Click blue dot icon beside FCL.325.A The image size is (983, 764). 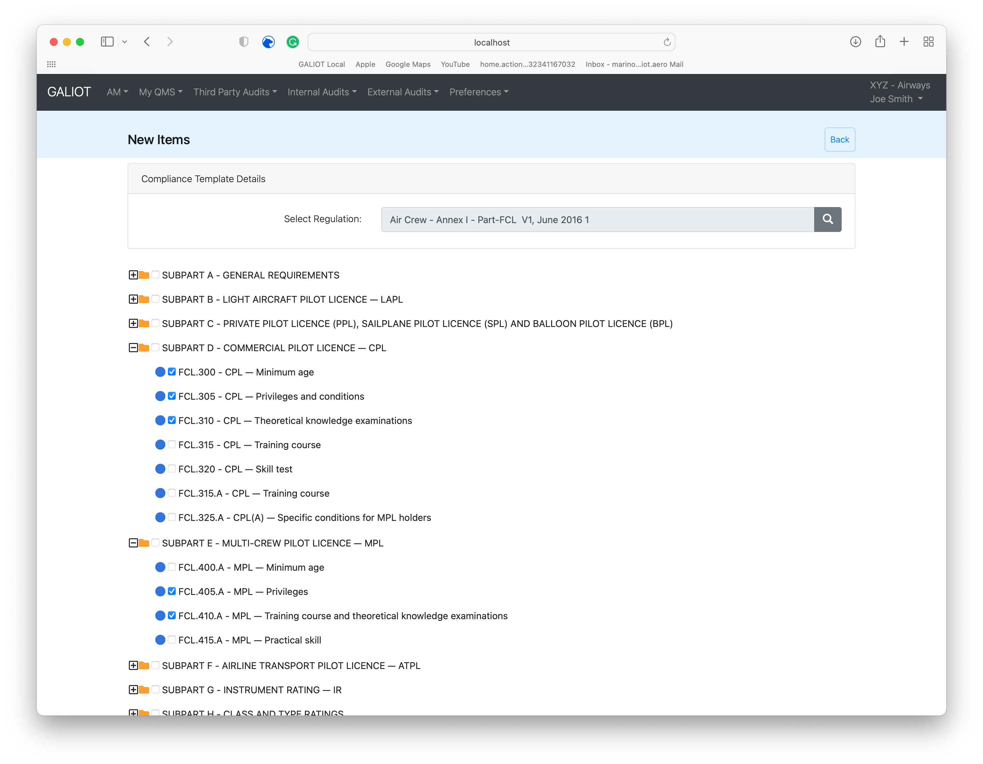pyautogui.click(x=160, y=518)
